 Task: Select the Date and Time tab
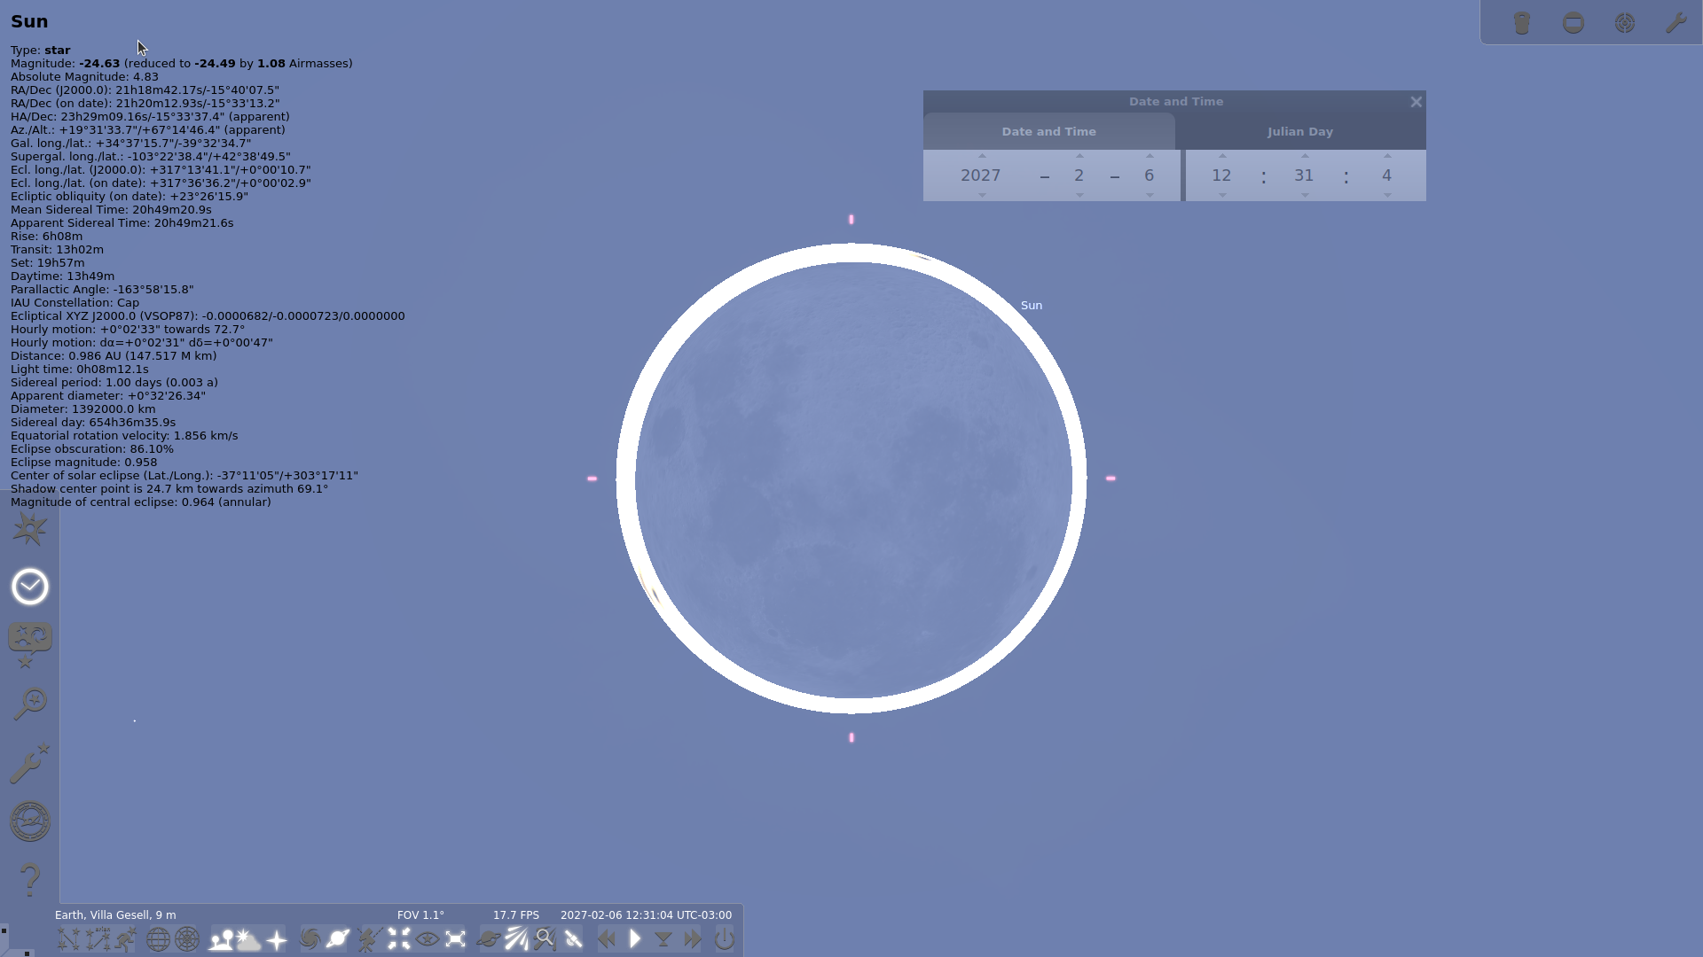1048,132
